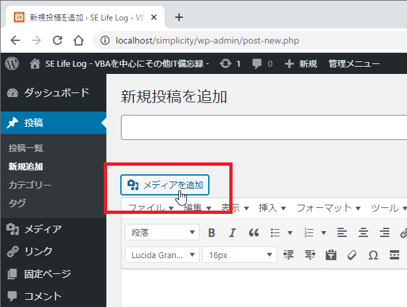Clear formatting with the eraser icon
The width and height of the screenshot is (407, 307).
click(x=351, y=255)
